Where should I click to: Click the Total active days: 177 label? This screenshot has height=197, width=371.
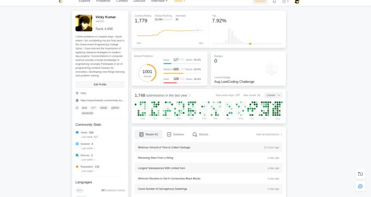(x=228, y=95)
